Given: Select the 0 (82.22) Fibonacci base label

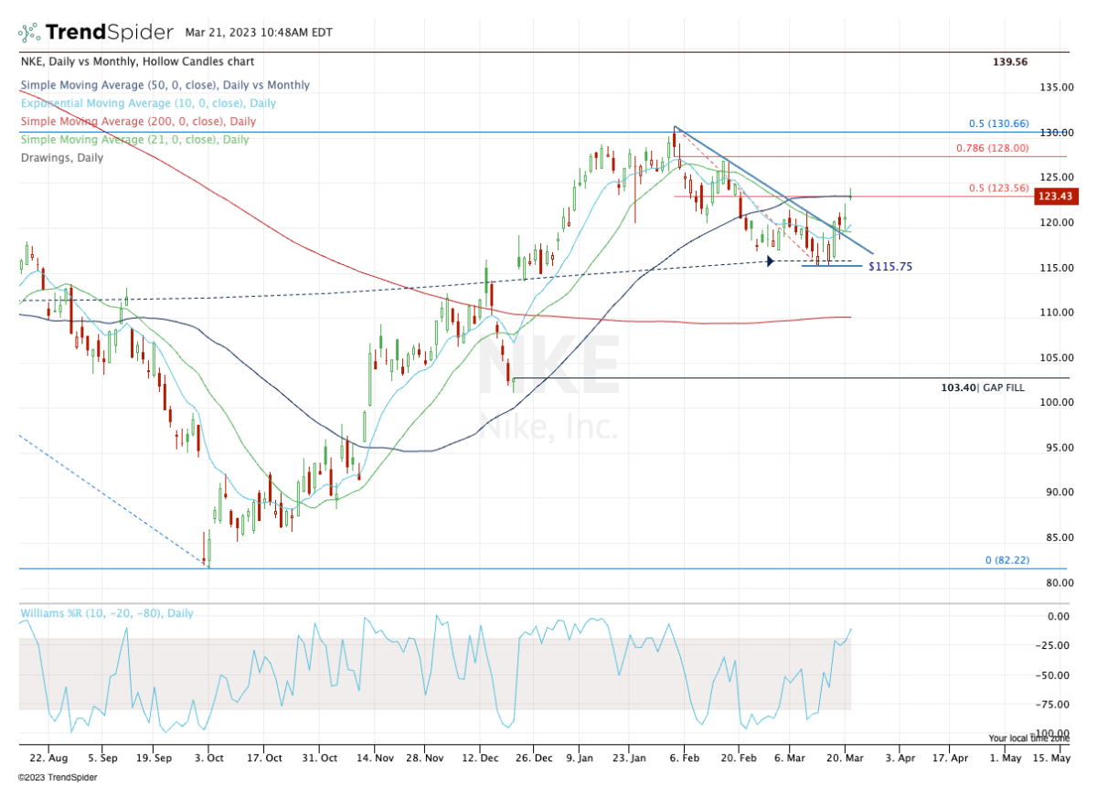Looking at the screenshot, I should pyautogui.click(x=1006, y=559).
